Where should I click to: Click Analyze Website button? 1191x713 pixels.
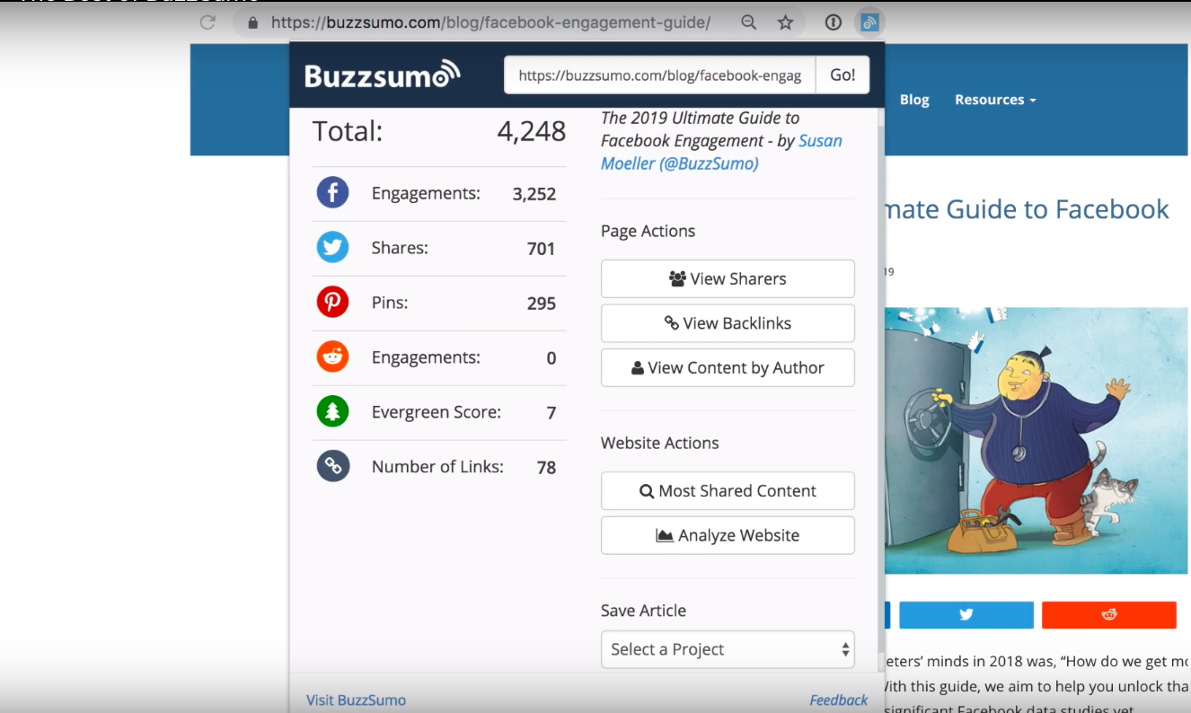(728, 535)
